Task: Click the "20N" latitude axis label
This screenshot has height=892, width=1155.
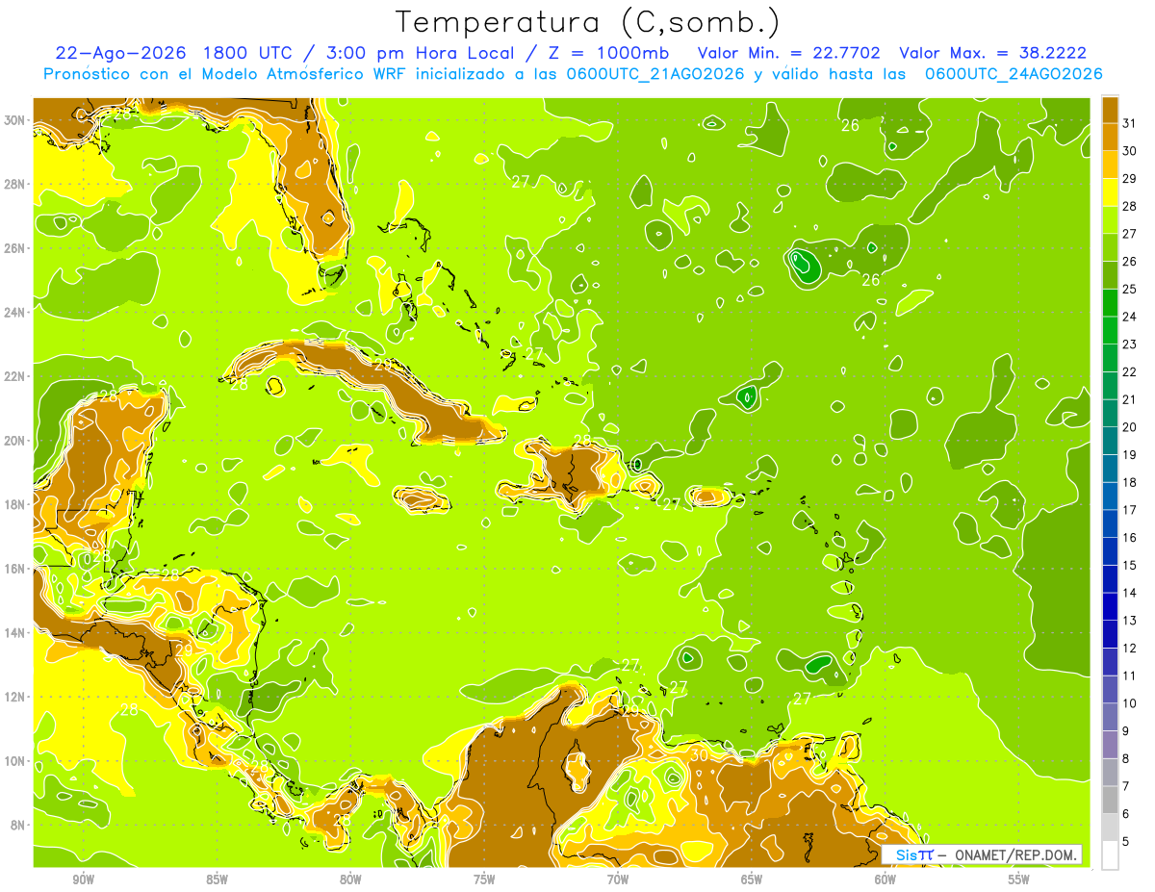Action: [x=15, y=441]
